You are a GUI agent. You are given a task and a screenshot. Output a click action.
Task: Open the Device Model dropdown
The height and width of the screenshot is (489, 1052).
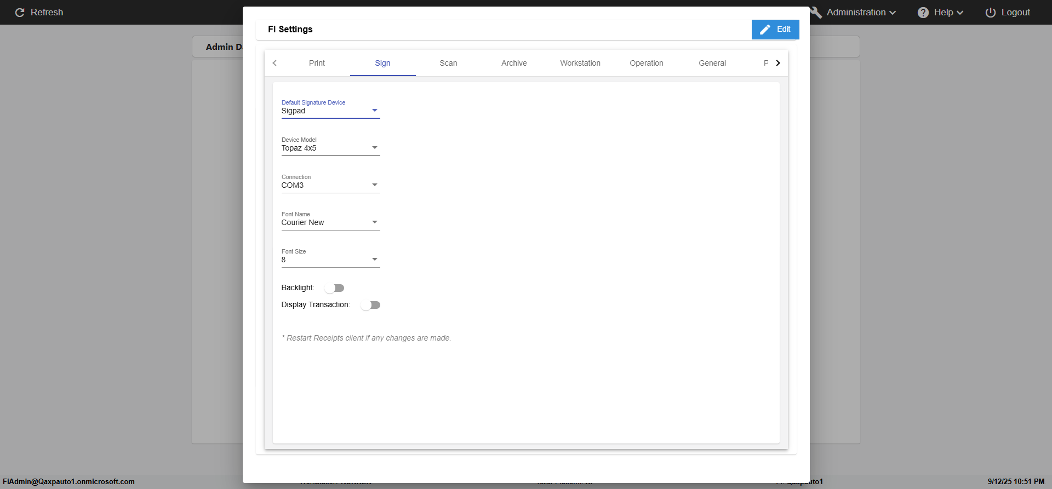pos(330,148)
